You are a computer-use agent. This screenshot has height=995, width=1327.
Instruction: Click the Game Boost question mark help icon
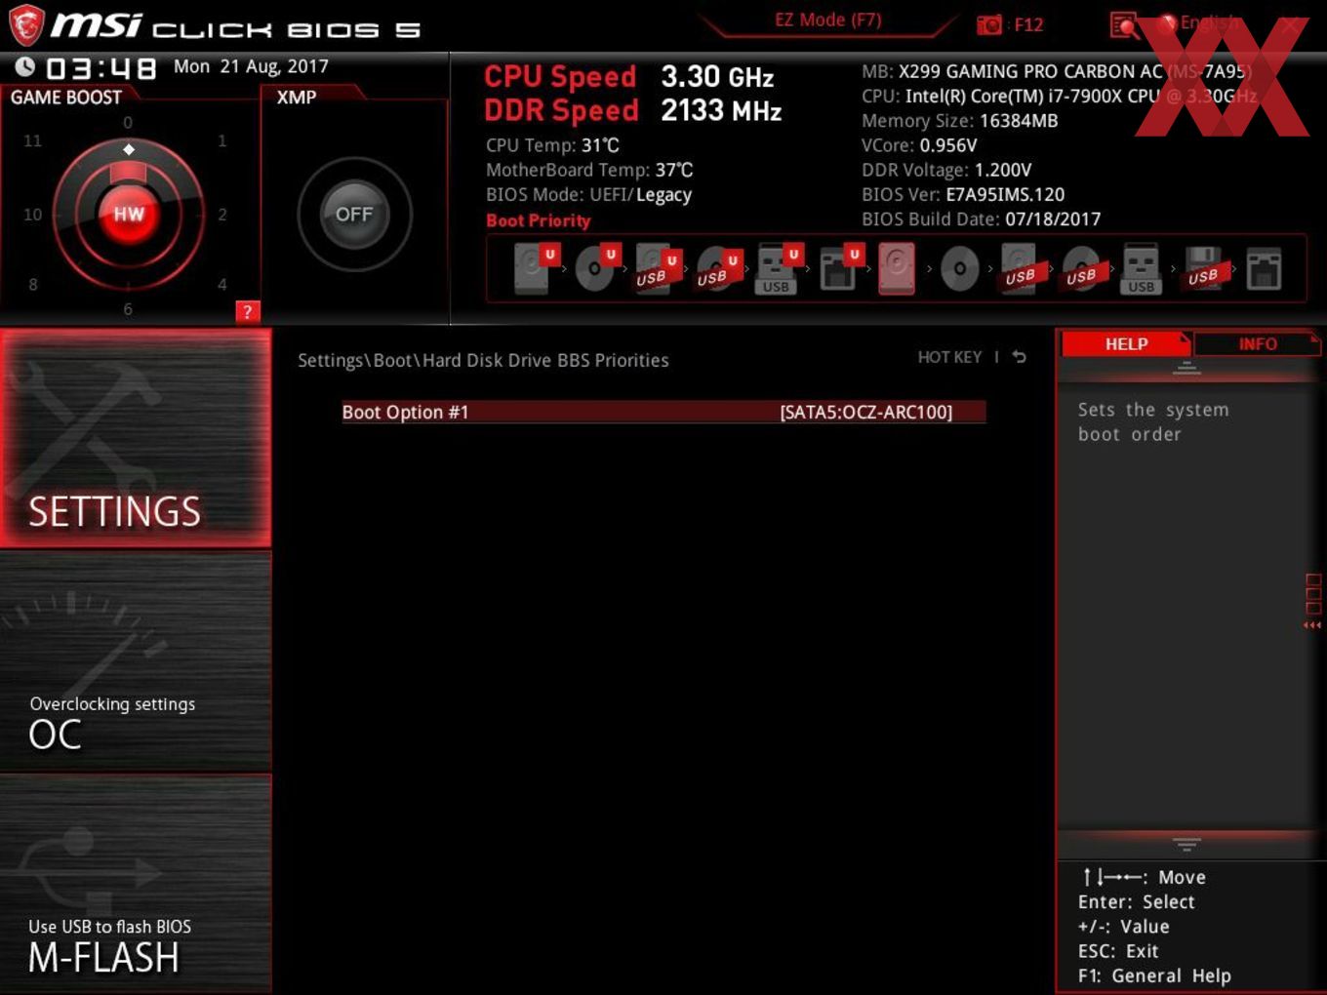(248, 312)
